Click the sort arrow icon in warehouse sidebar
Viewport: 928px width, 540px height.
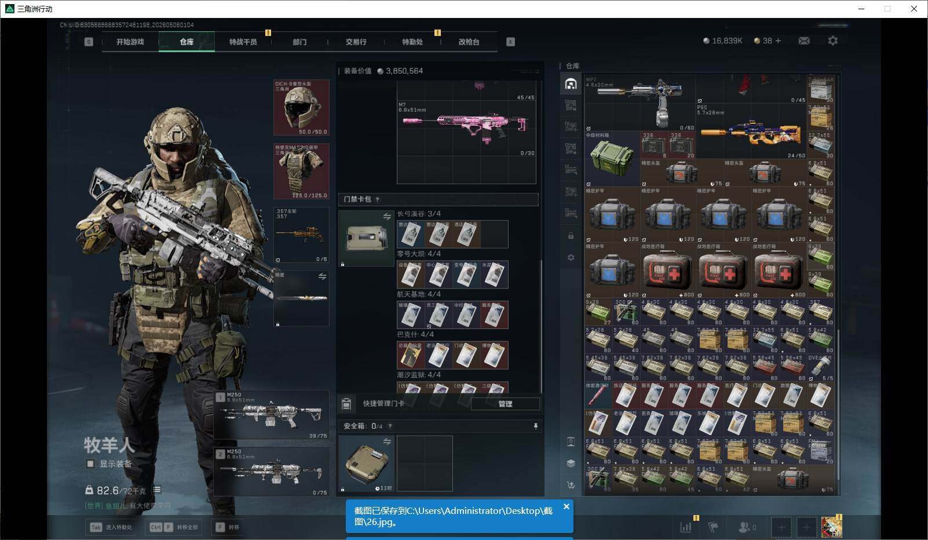click(571, 485)
